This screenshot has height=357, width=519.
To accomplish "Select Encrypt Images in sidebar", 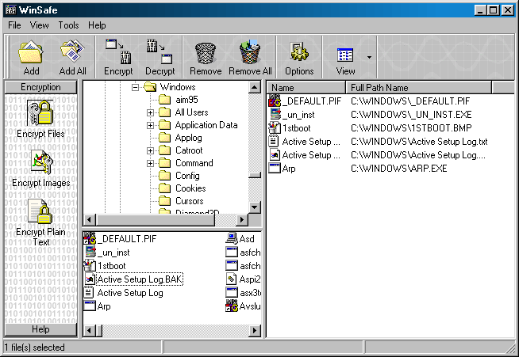I will pyautogui.click(x=41, y=169).
